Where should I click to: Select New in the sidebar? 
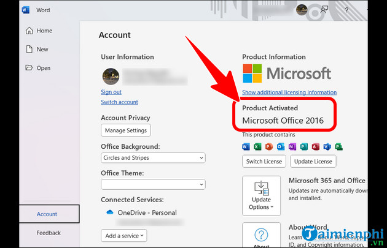(x=37, y=49)
